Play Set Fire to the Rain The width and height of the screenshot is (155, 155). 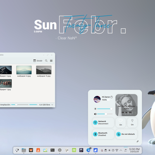pyautogui.click(x=126, y=112)
